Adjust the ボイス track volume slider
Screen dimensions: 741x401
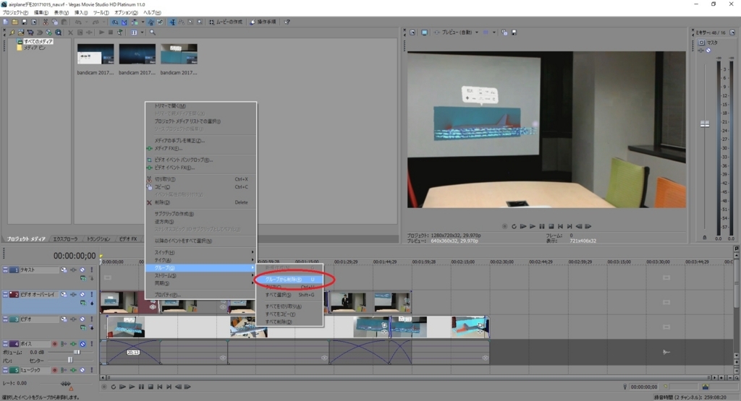click(x=77, y=352)
